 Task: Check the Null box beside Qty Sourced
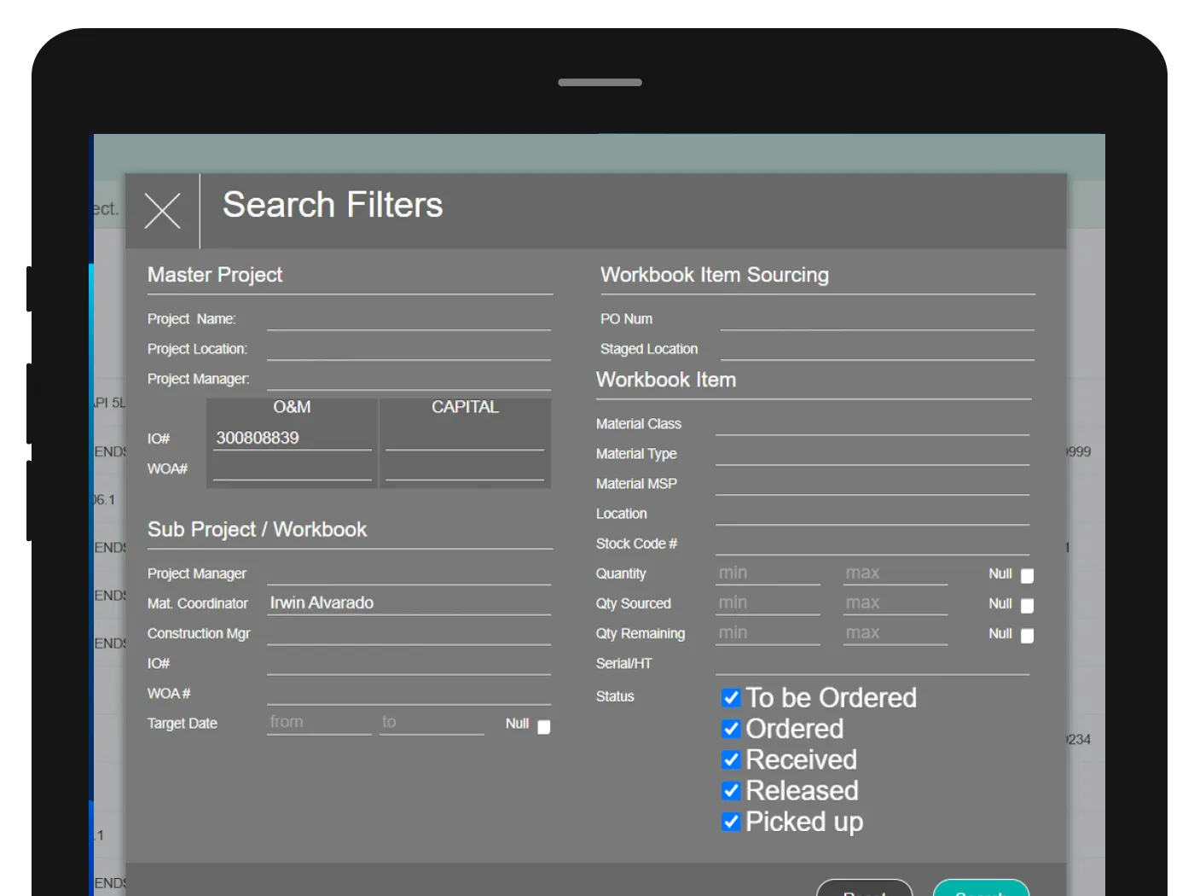1026,606
